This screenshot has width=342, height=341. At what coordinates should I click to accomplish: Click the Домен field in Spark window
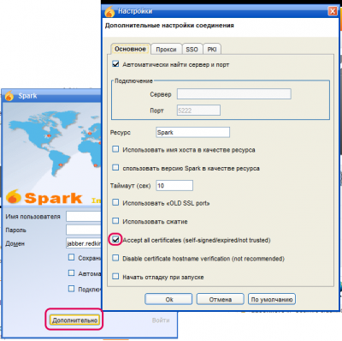tap(84, 243)
